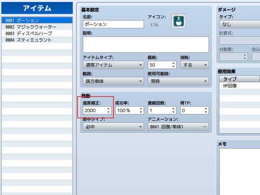
Task: Open the 範囲 dropdown showing 味方単体
Action: (113, 81)
